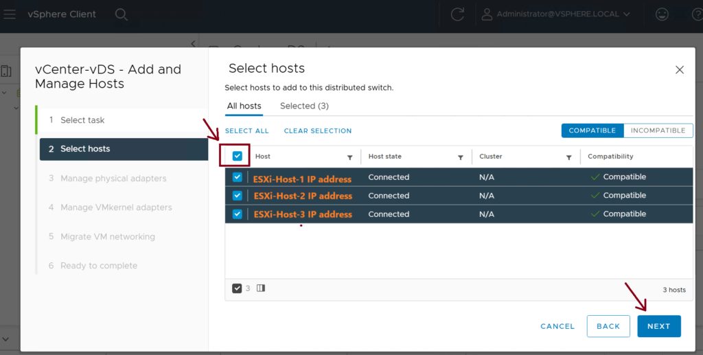The width and height of the screenshot is (703, 355).
Task: Go to step 2 Select hosts
Action: click(124, 149)
